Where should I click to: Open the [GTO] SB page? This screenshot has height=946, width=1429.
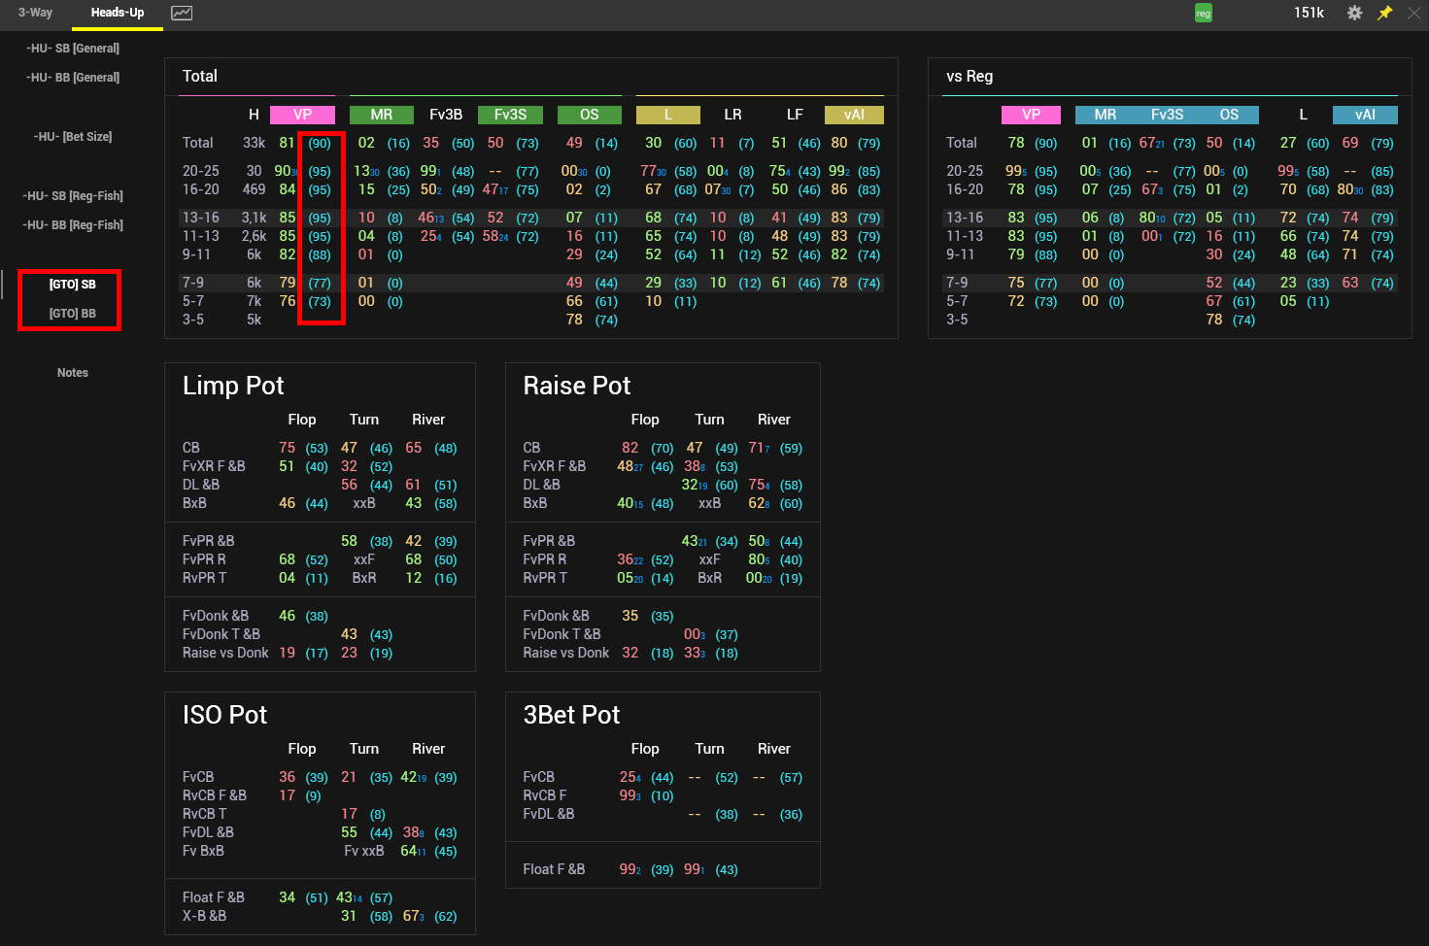click(x=73, y=285)
